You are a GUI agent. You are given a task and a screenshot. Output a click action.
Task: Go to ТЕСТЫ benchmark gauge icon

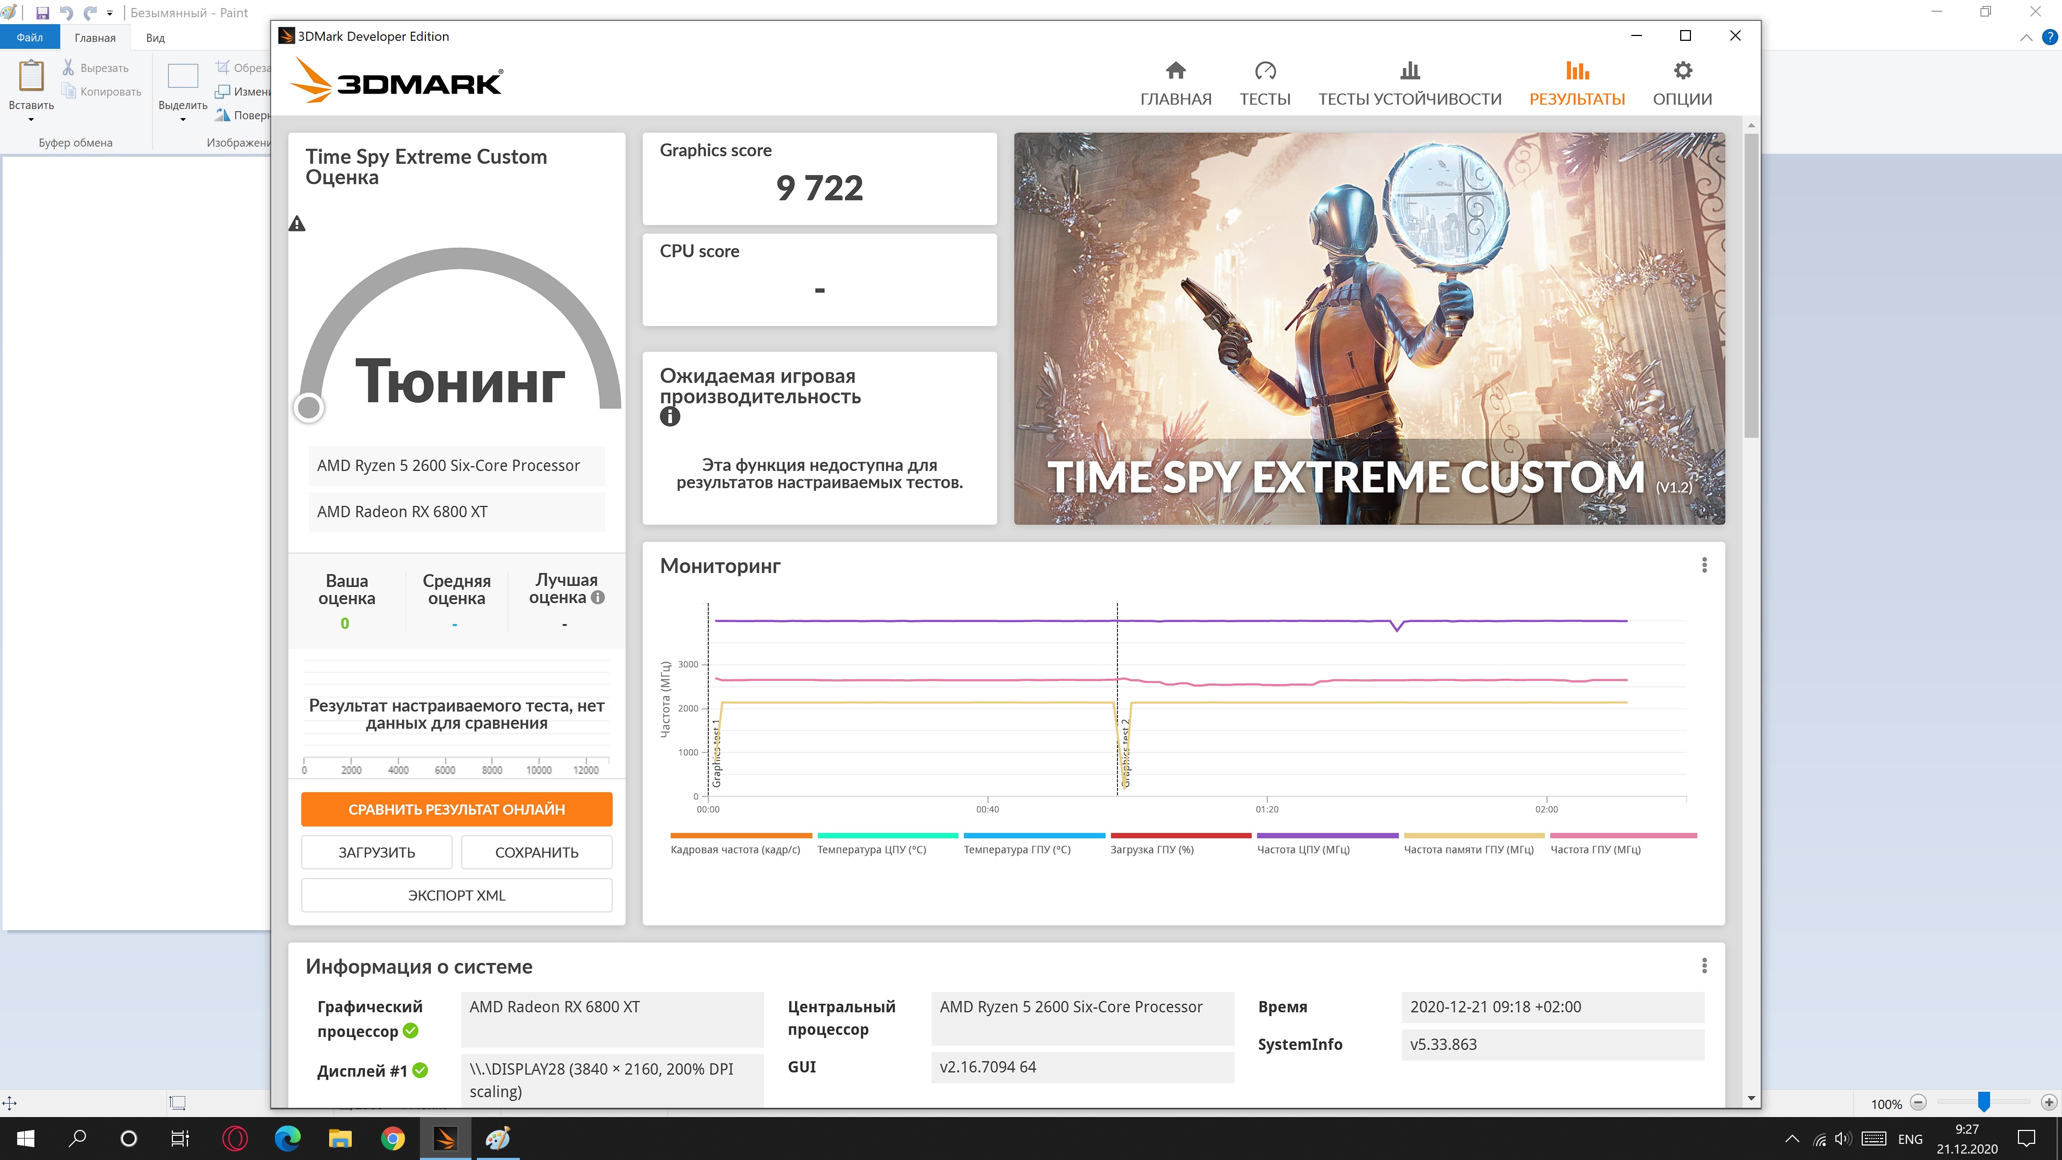tap(1265, 71)
